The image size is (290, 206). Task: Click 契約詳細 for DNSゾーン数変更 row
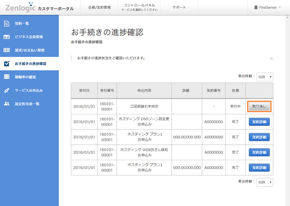tap(259, 122)
